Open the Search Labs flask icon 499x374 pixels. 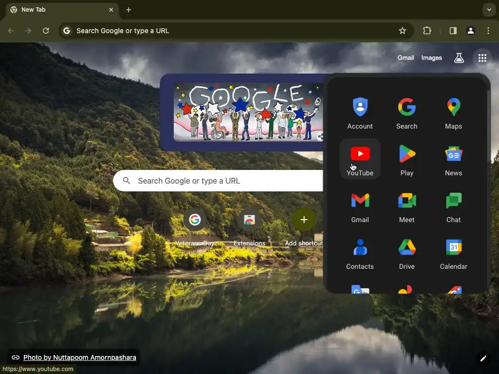click(459, 58)
